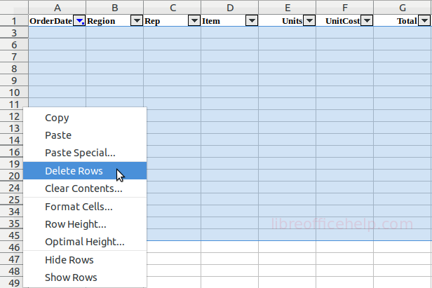Click row header 45
Viewport: 432px width, 288px height.
click(11, 235)
